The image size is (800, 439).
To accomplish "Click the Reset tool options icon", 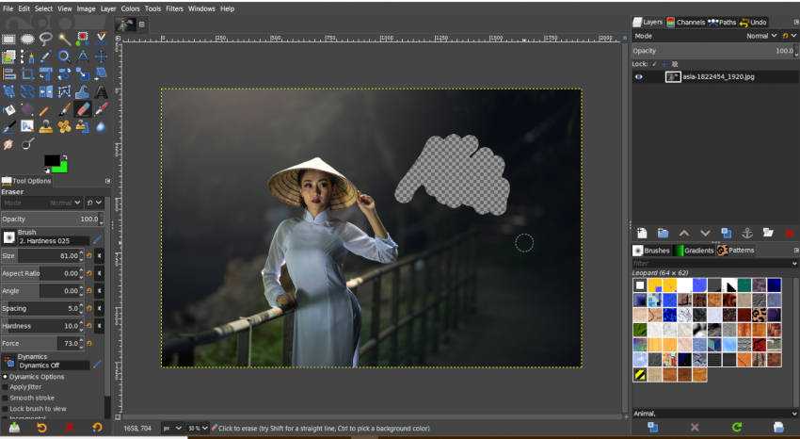I will tap(96, 428).
